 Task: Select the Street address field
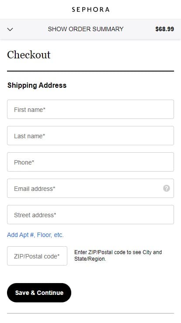[x=90, y=215]
